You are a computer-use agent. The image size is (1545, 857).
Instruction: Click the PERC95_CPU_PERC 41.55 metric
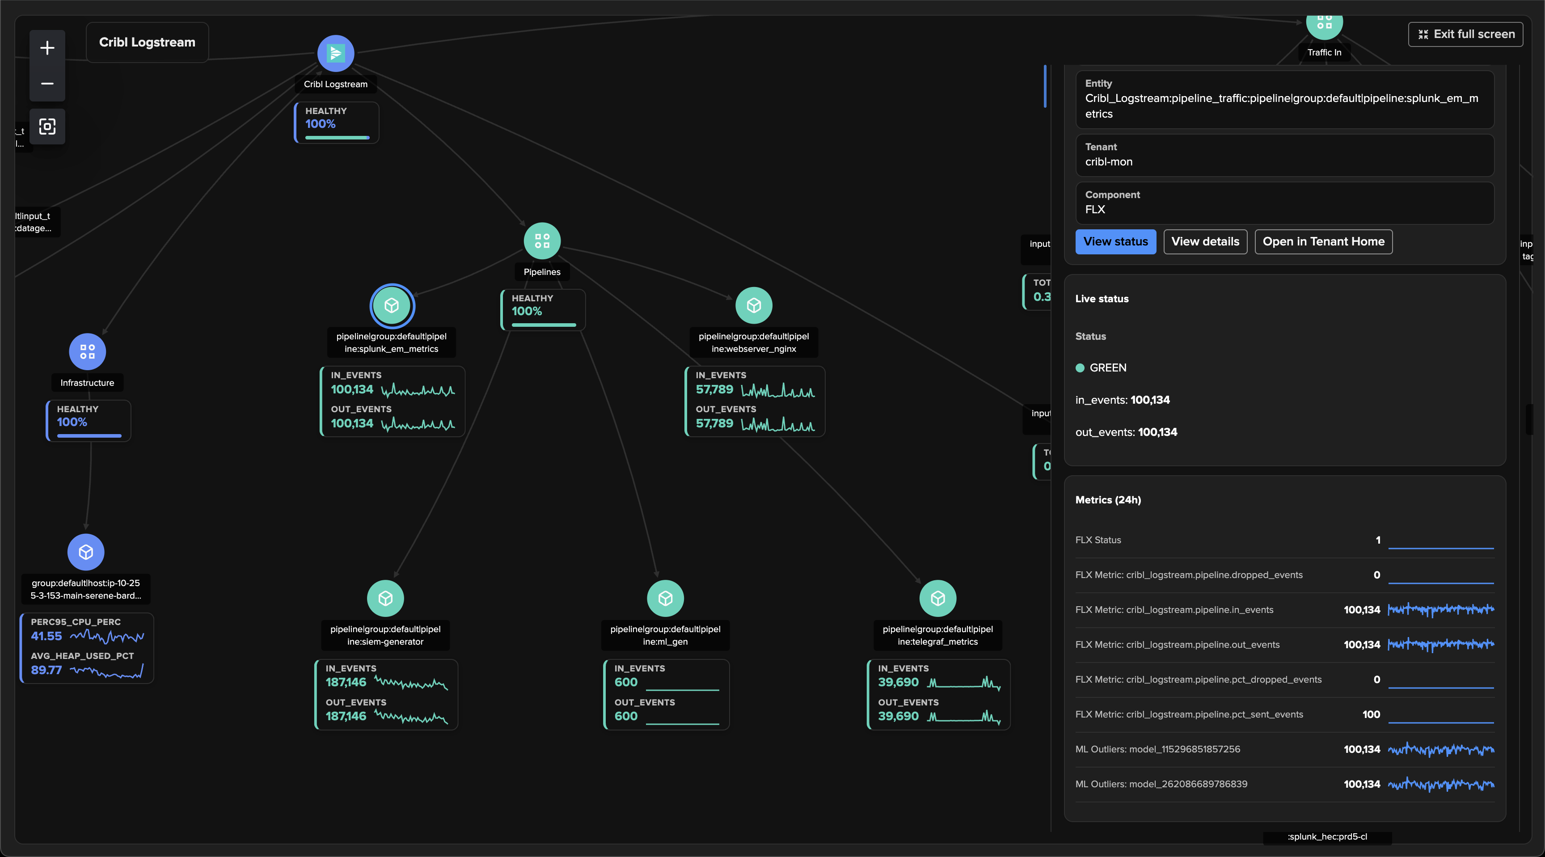click(x=87, y=630)
